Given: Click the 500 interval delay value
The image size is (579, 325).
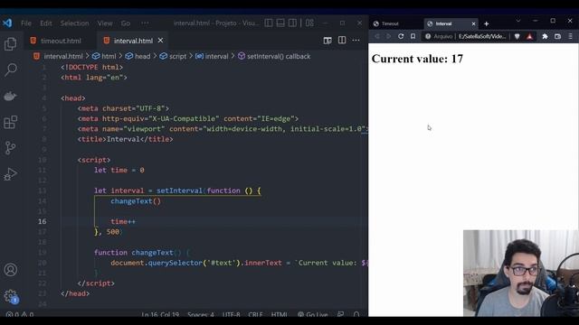Looking at the screenshot, I should click(x=113, y=232).
